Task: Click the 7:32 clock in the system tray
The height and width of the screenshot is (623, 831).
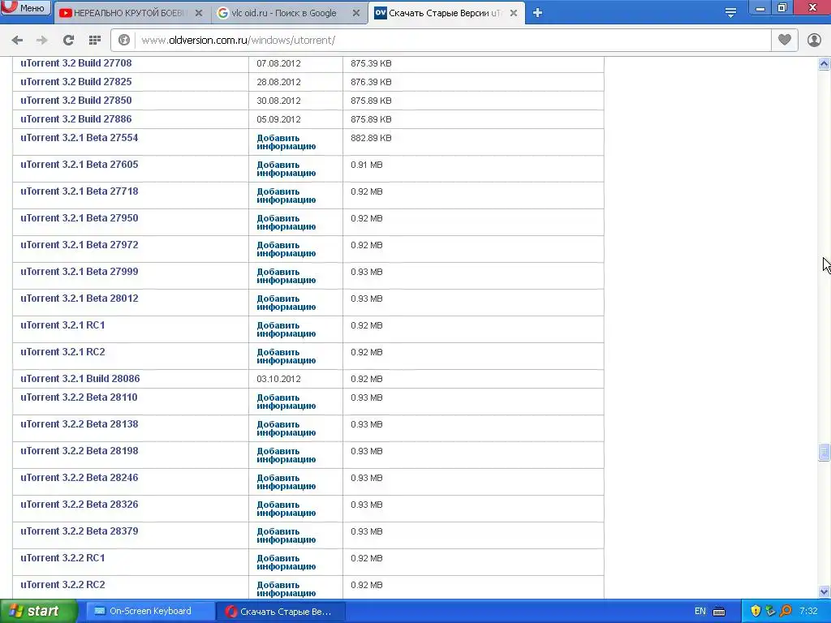Action: tap(808, 611)
